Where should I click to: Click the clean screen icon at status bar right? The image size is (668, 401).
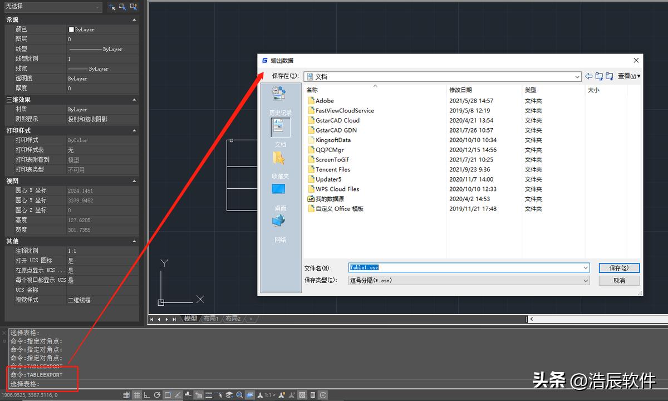322,395
